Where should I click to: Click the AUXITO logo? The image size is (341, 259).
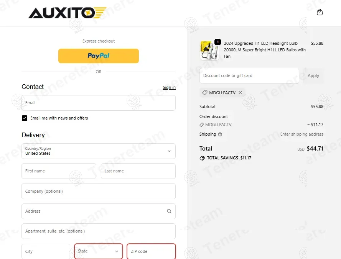click(x=68, y=13)
